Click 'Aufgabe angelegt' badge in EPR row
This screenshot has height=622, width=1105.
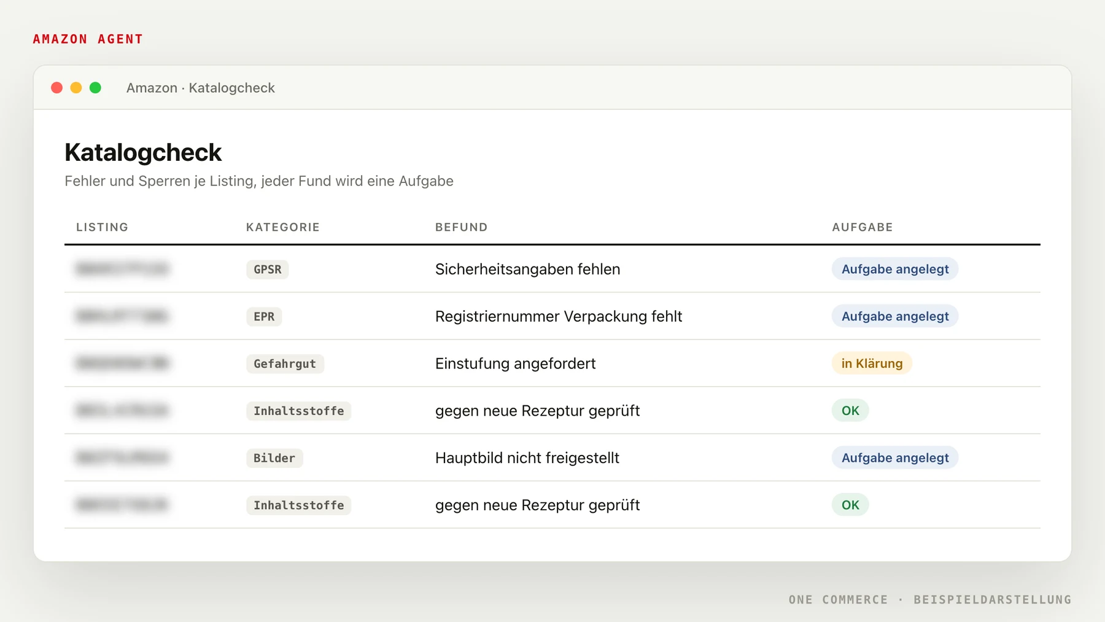[x=895, y=316]
